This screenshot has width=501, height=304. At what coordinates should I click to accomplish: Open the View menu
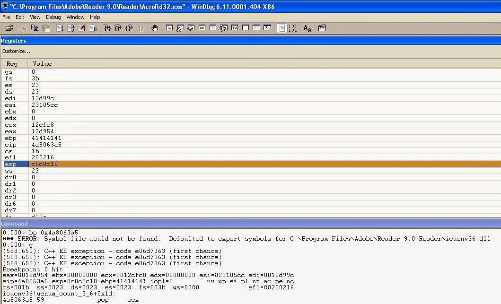click(35, 17)
